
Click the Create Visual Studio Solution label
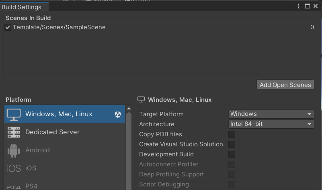[181, 144]
